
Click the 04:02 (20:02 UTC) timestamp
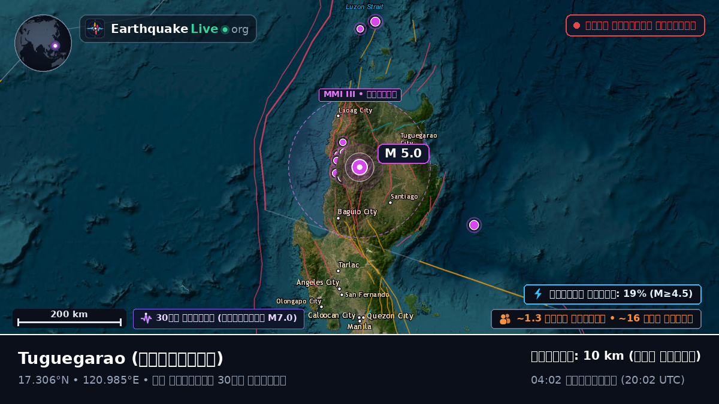click(608, 380)
